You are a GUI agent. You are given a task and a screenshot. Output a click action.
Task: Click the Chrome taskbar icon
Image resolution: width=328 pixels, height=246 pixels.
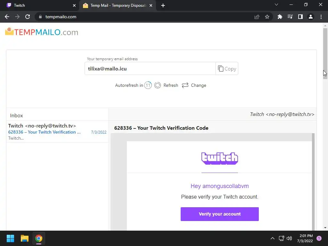coord(39,238)
